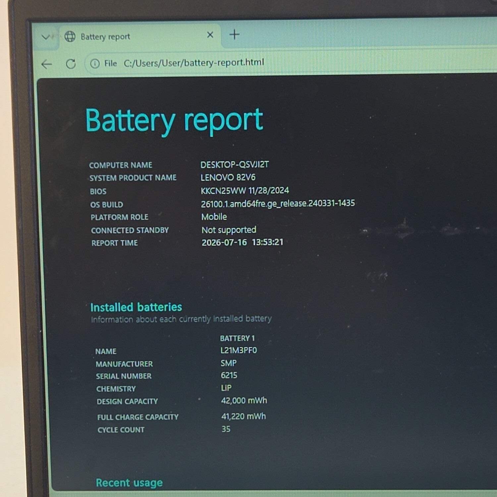Click the globe favicon on the tab

pyautogui.click(x=70, y=36)
